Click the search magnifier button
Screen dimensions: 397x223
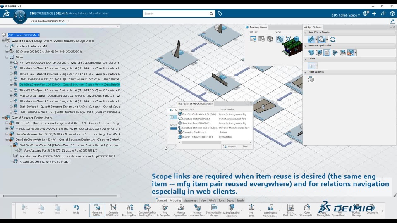(x=211, y=14)
